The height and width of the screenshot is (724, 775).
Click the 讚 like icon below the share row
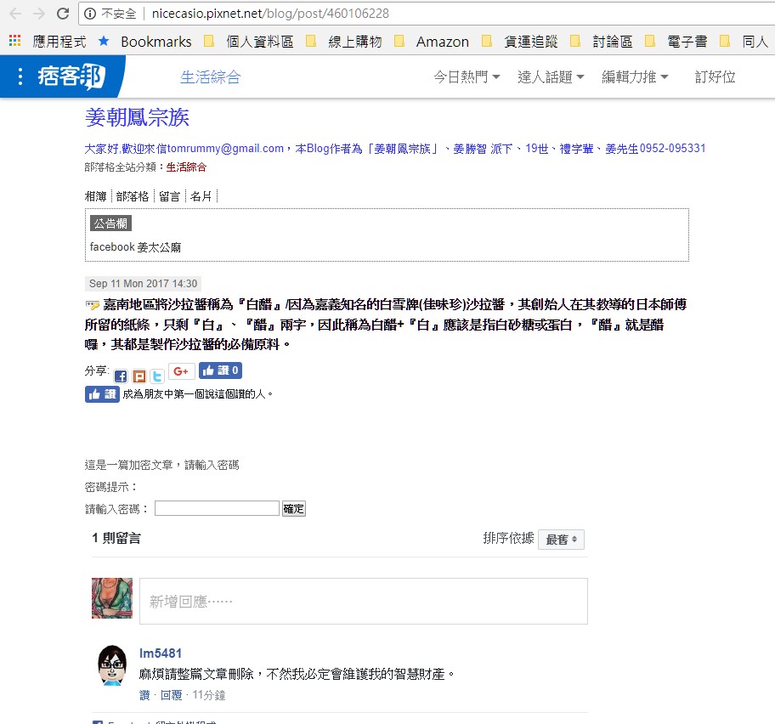(x=102, y=393)
